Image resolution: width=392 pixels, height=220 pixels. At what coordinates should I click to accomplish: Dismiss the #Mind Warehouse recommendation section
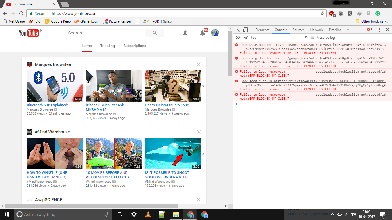199,132
